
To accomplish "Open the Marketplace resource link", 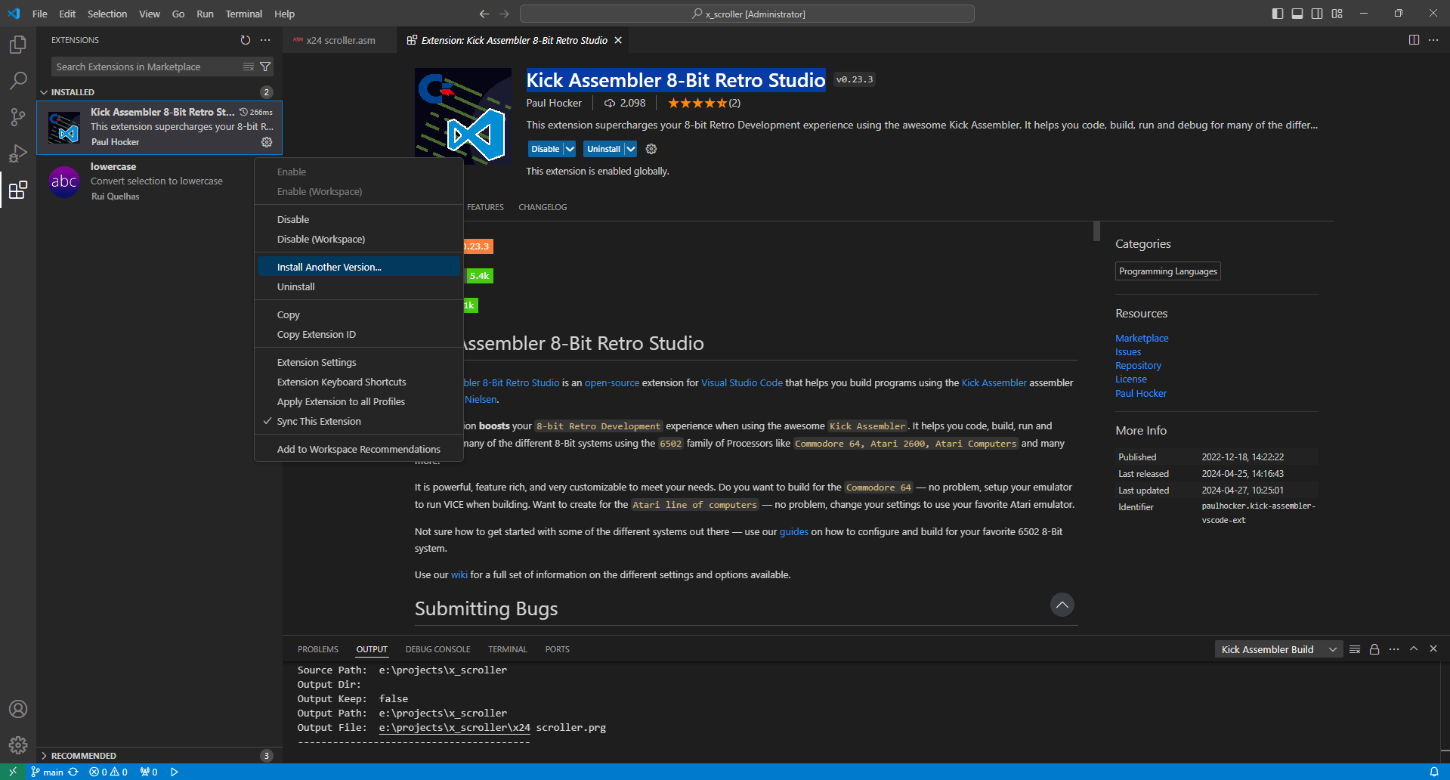I will [x=1142, y=338].
